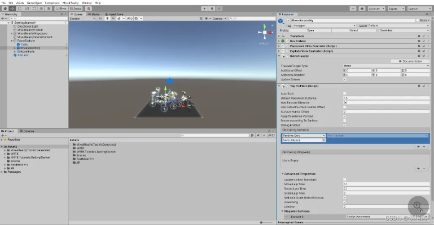Switch to the Asset Store tab

[x=115, y=14]
